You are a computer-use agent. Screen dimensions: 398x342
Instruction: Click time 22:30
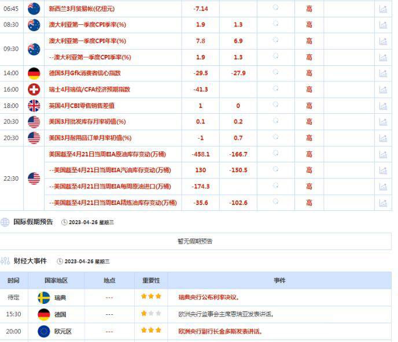[11, 179]
